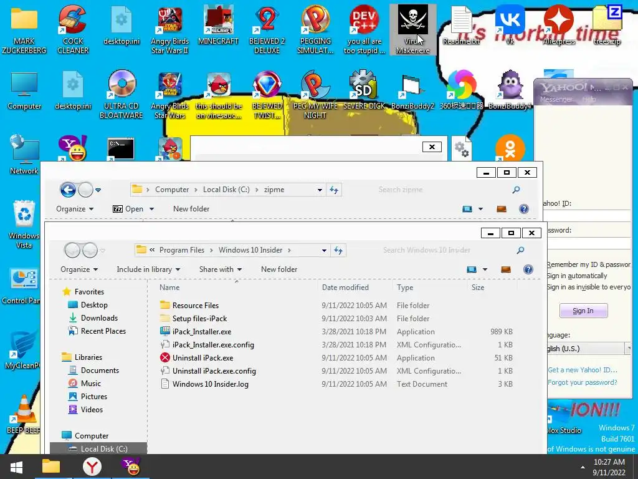Viewport: 638px width, 479px height.
Task: Sort by the Type column header
Action: pos(405,288)
